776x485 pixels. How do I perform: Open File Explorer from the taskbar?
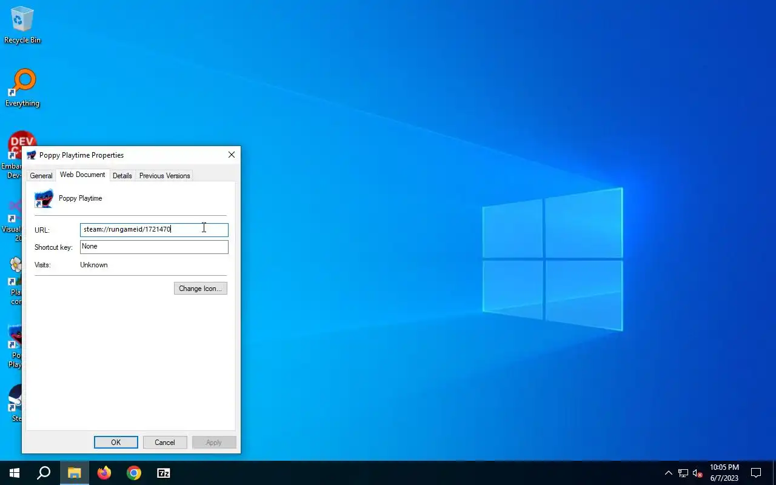tap(75, 473)
